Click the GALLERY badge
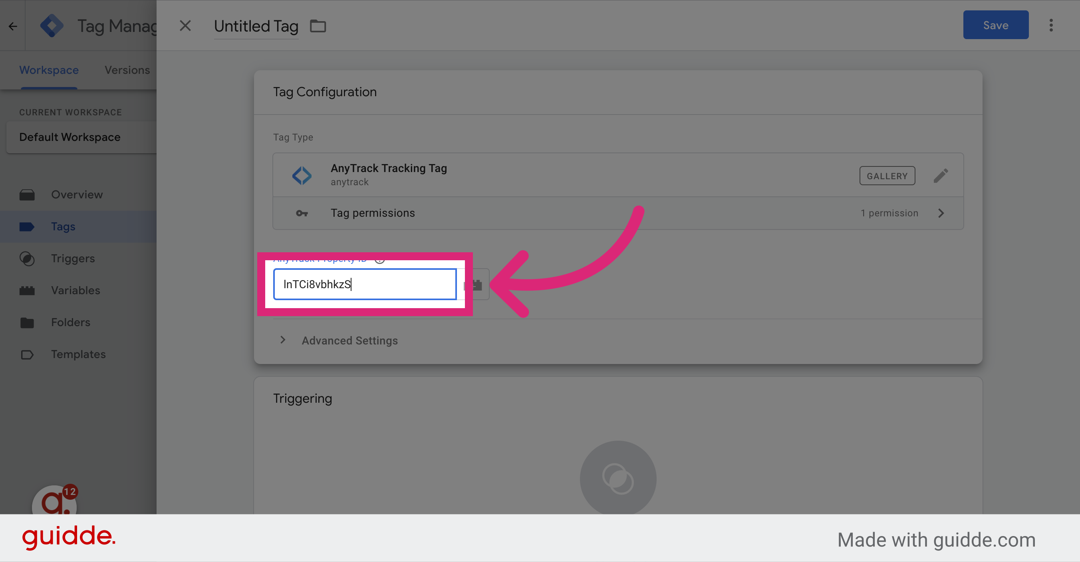This screenshot has width=1080, height=562. [x=887, y=176]
